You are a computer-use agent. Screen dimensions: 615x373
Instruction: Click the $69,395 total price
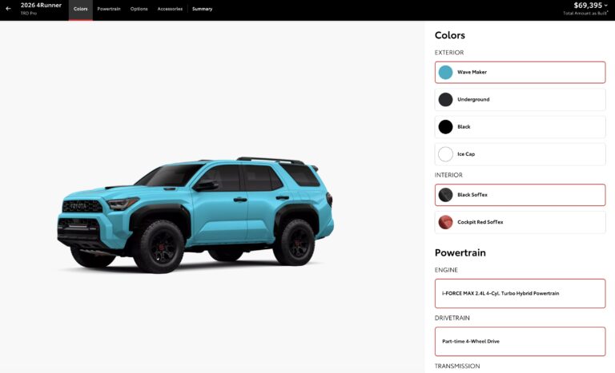588,6
